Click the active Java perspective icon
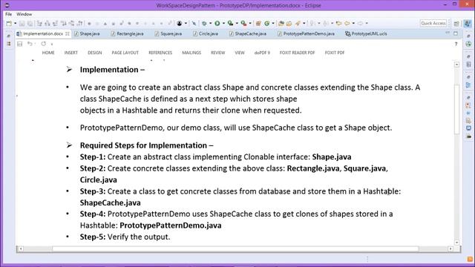475x267 pixels. pos(468,23)
